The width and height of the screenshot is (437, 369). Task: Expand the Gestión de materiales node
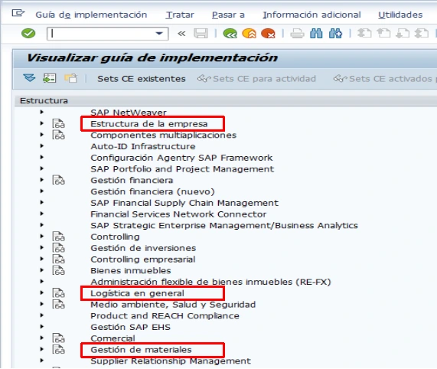tap(42, 349)
